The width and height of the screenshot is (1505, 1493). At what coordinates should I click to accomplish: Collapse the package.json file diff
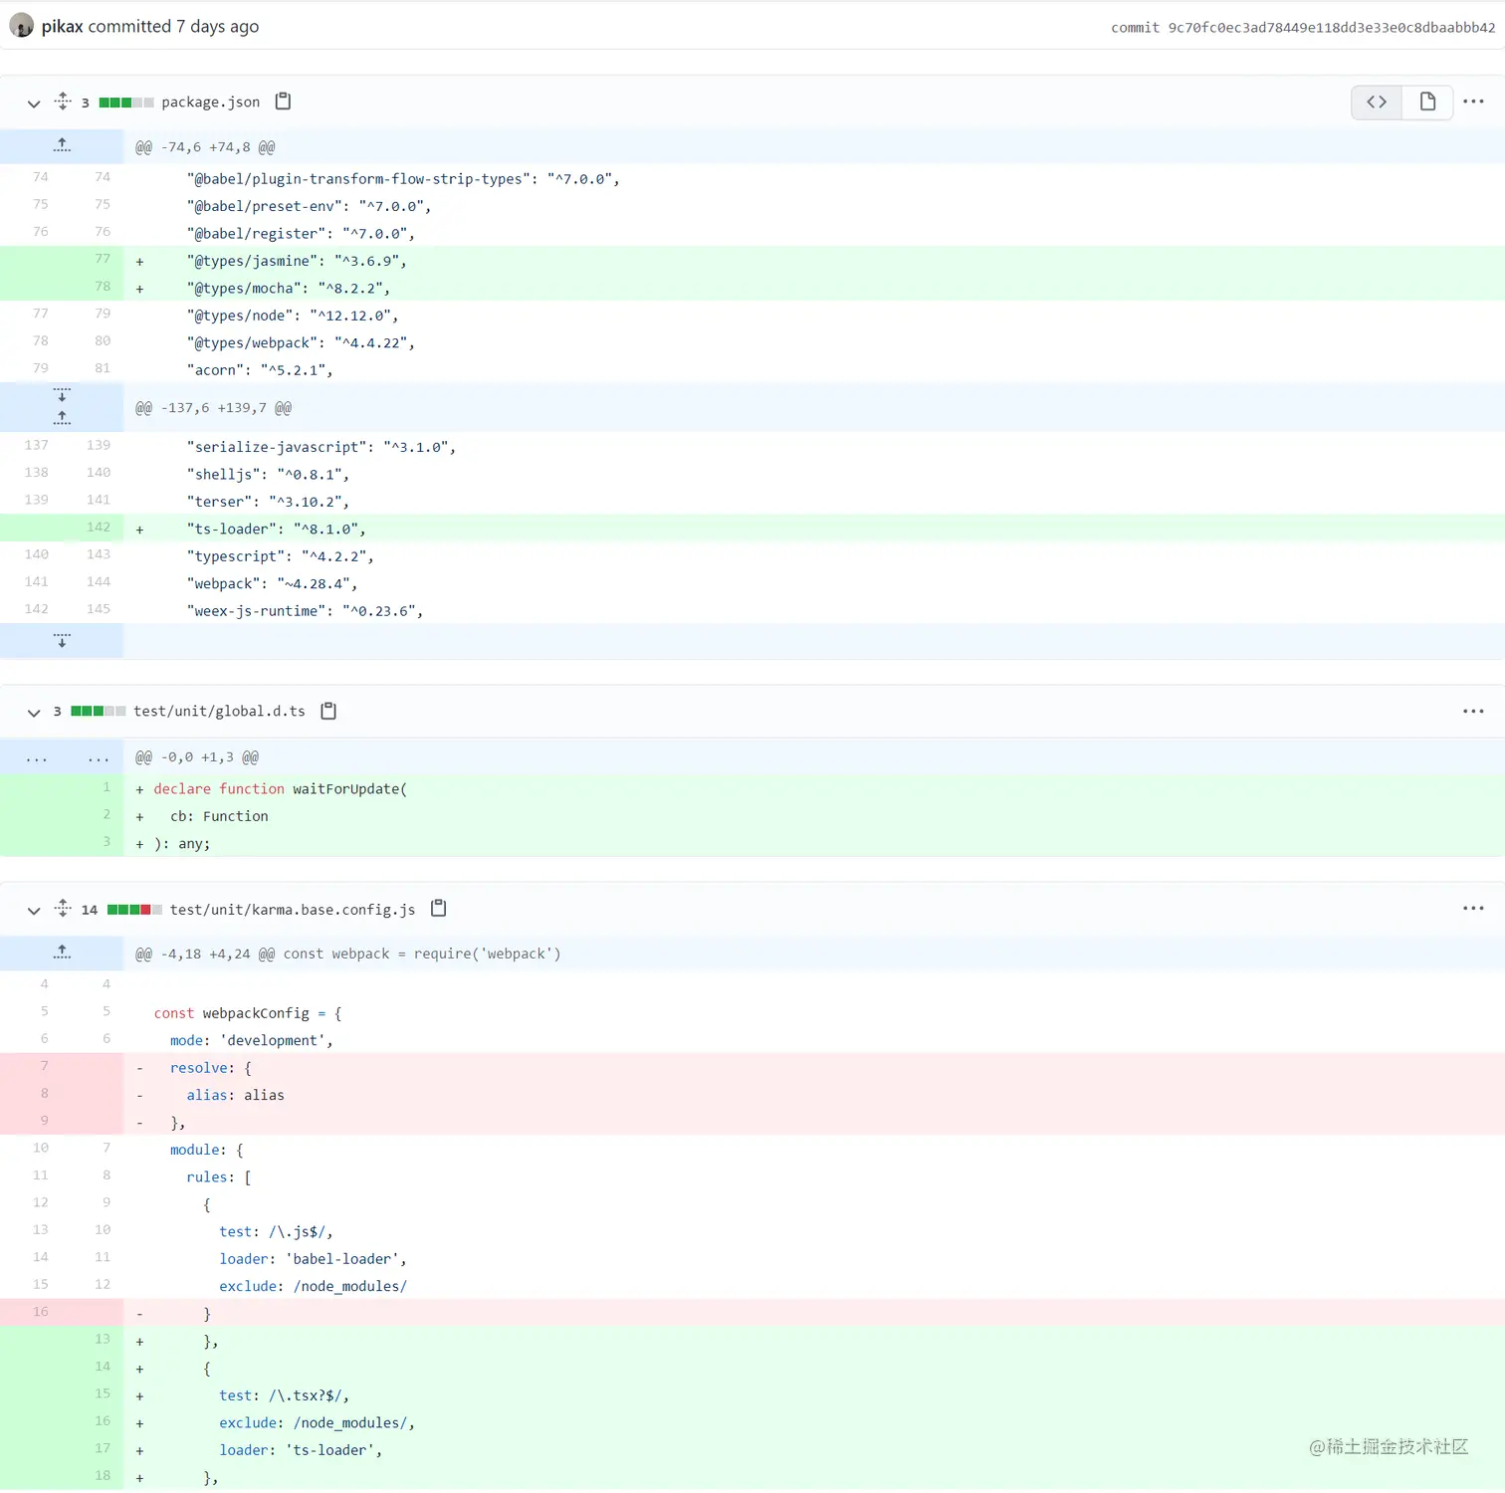34,104
